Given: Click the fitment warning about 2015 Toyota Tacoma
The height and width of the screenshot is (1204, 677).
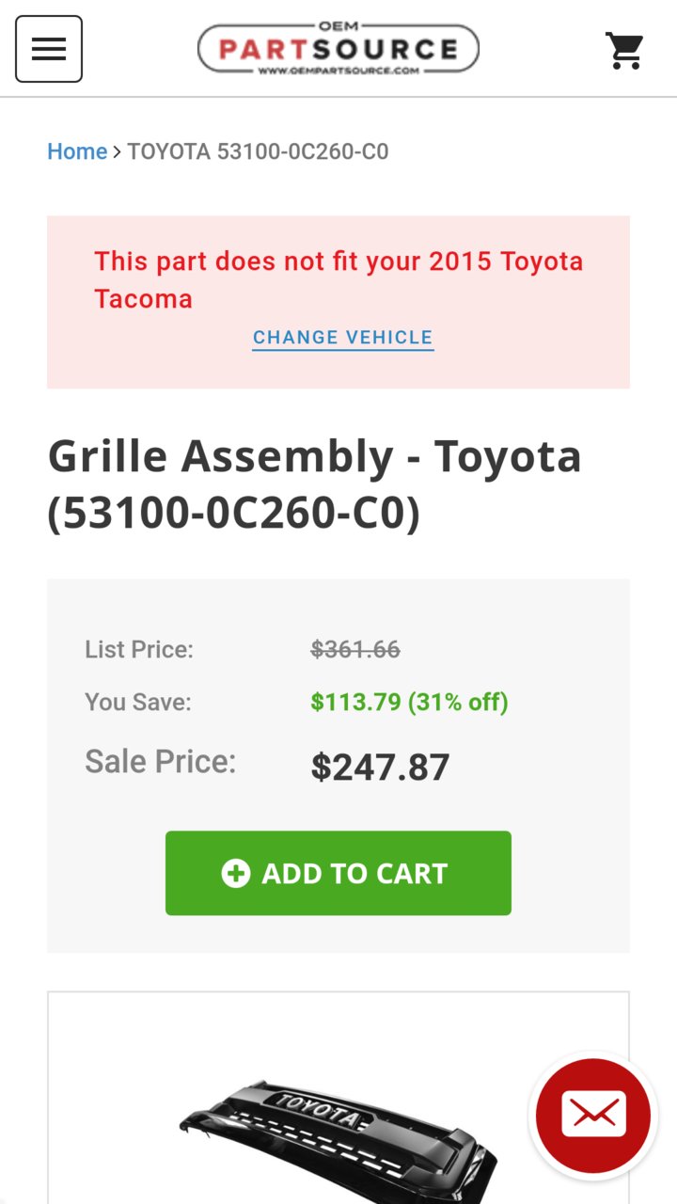Looking at the screenshot, I should 338,279.
